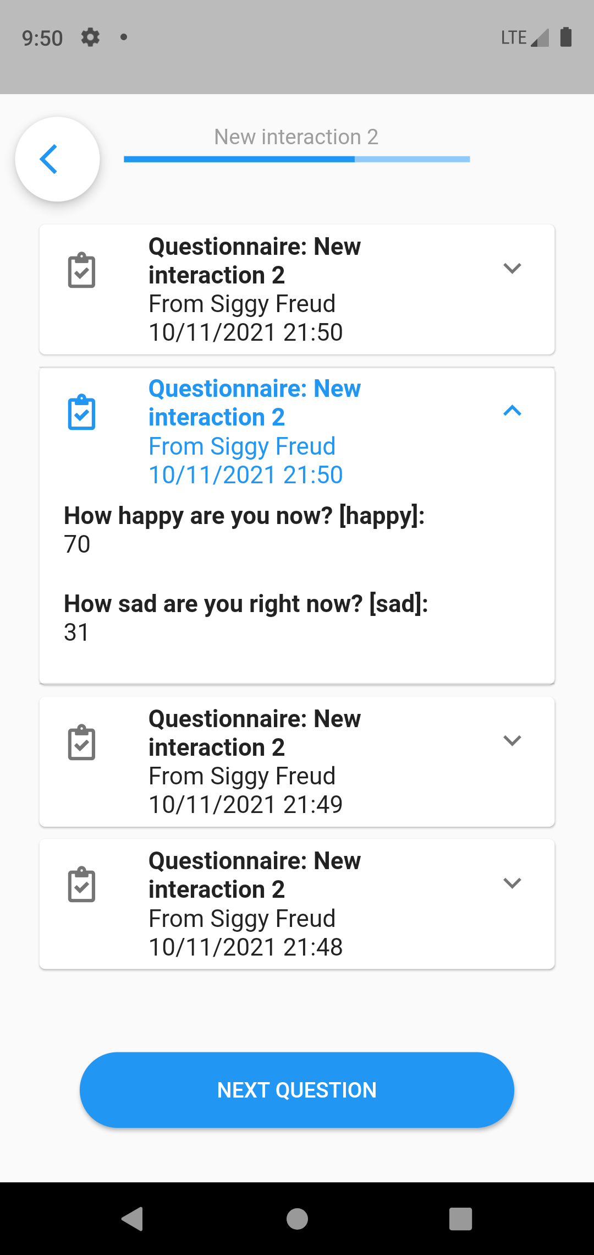Click clipboard icon of first questionnaire card
The width and height of the screenshot is (594, 1255).
[81, 270]
